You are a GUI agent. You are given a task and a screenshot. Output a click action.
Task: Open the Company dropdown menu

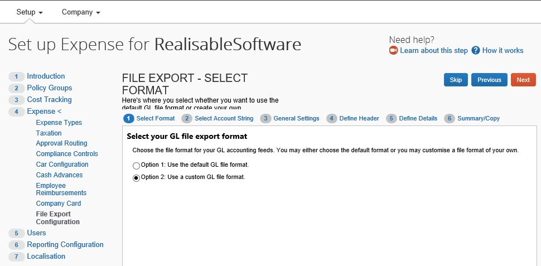click(x=81, y=12)
